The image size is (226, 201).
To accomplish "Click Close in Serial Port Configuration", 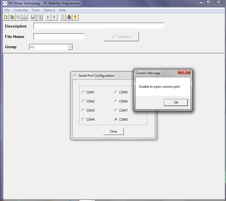I will [113, 131].
